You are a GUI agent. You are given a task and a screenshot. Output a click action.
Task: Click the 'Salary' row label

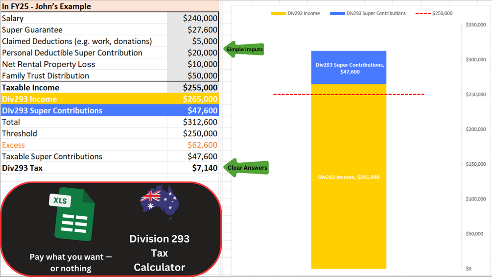coord(13,18)
